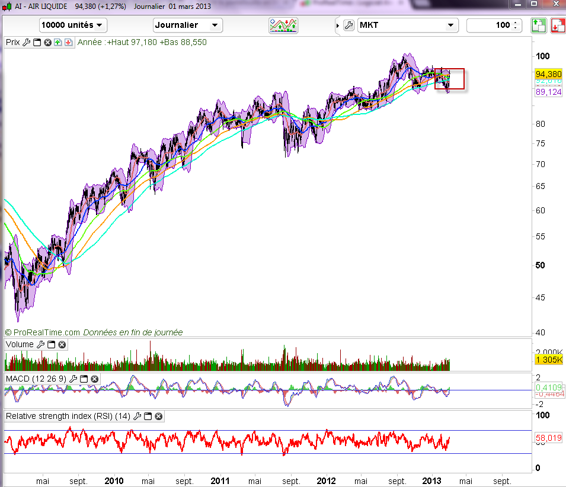Screen dimensions: 566x487
Task: Close the MACD indicator panel
Action: point(95,379)
